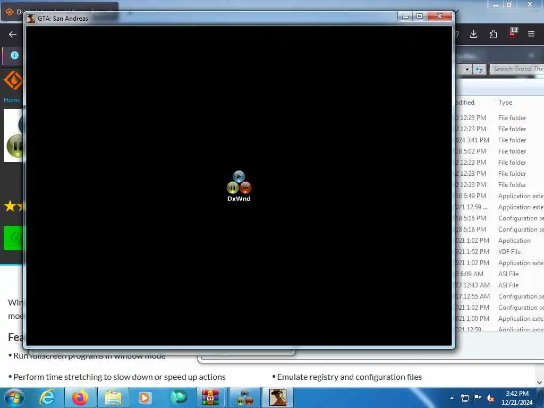This screenshot has height=408, width=544.
Task: Click the GTA: San Andreas title bar icon
Action: pos(31,19)
